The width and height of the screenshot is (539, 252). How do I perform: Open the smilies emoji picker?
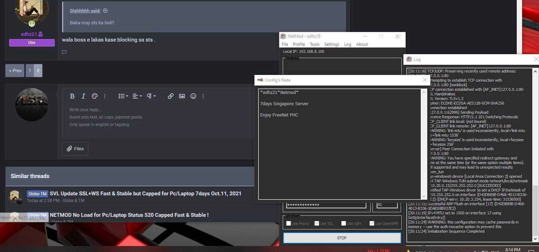coord(193,96)
